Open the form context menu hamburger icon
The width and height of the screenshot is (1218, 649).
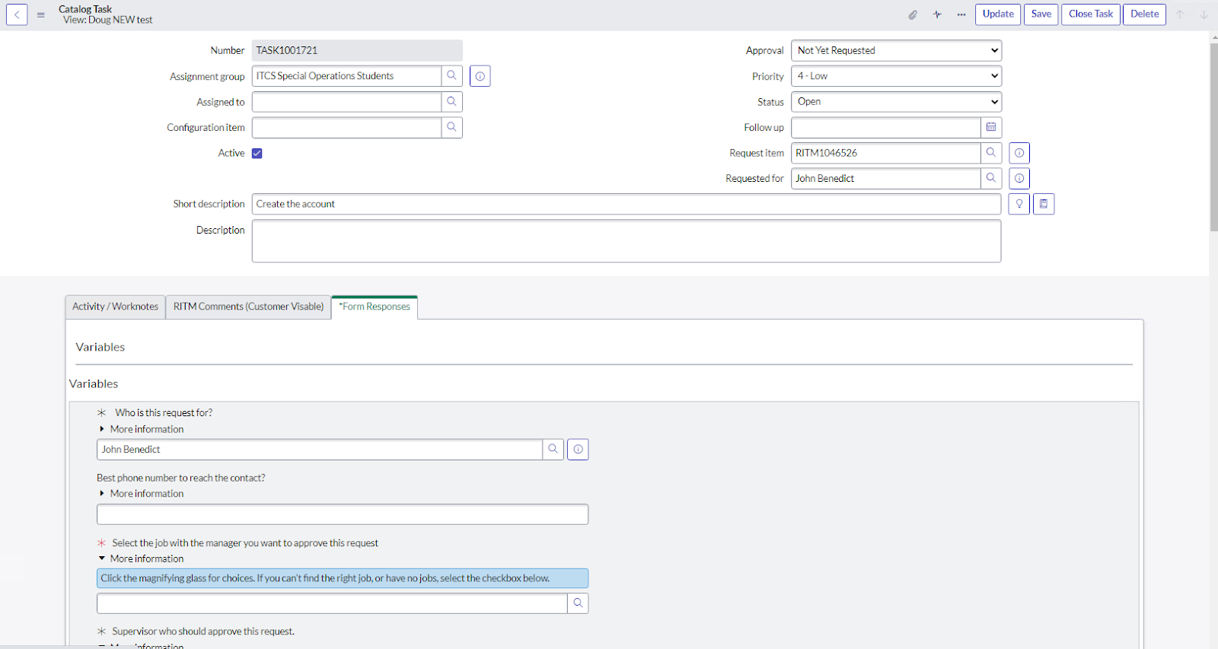click(x=41, y=14)
